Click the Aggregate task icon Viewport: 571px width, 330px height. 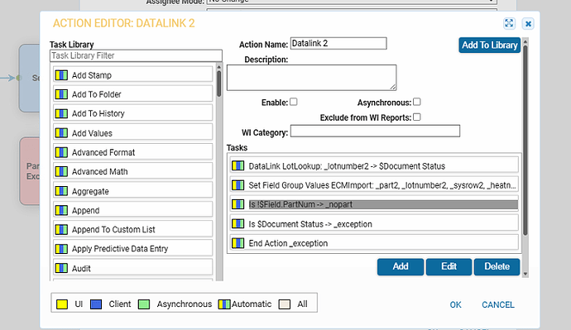[x=61, y=191]
